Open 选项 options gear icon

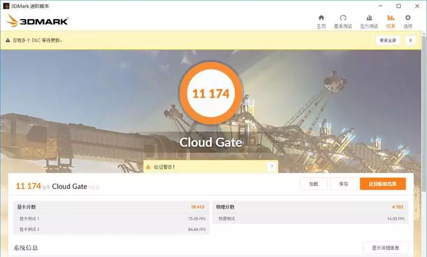click(408, 18)
